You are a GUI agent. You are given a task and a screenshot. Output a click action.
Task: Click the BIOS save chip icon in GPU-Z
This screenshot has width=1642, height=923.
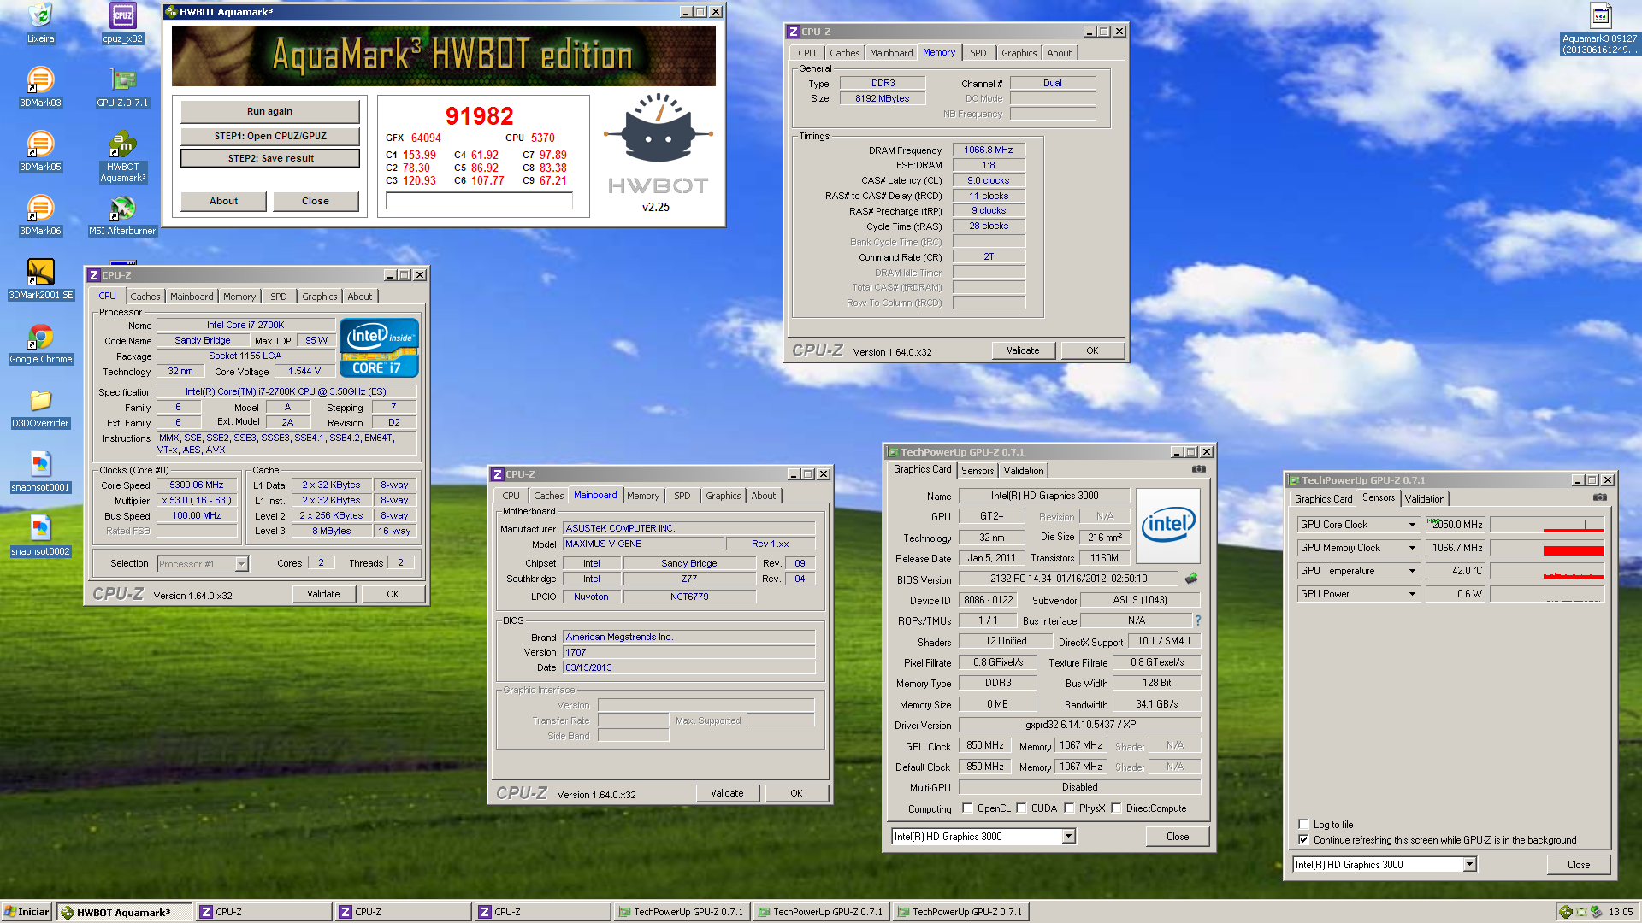coord(1191,579)
